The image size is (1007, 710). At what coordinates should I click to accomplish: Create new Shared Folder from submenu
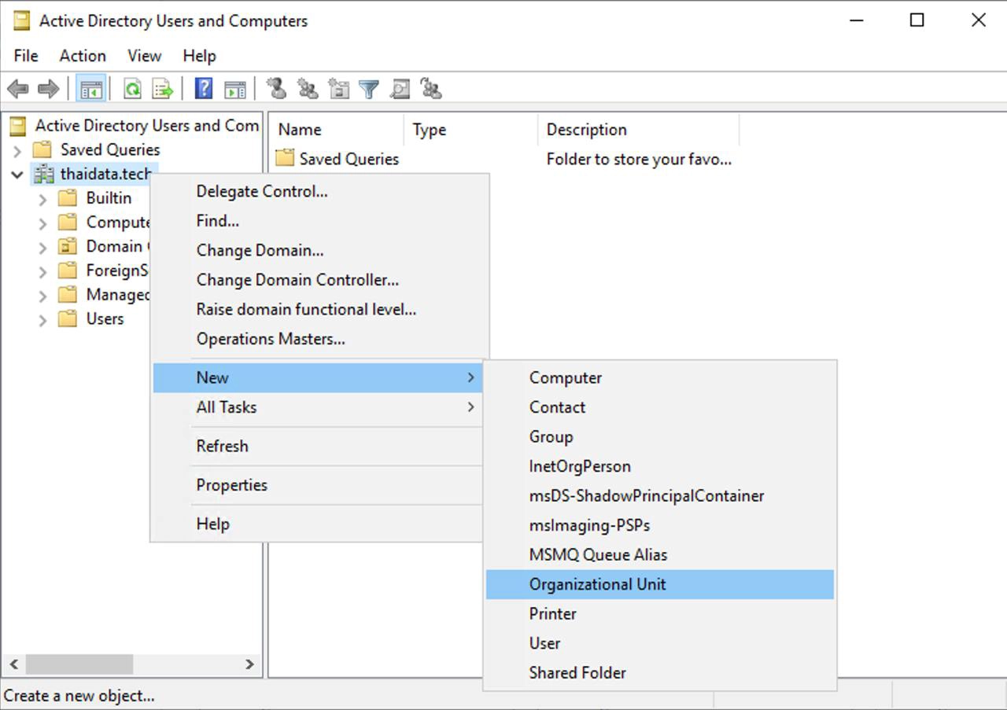(x=659, y=673)
